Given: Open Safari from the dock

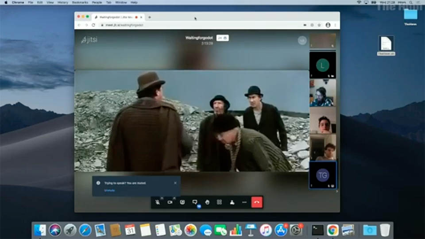Looking at the screenshot, I should [85, 230].
